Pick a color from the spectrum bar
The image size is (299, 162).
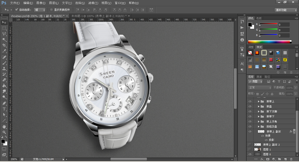[270, 42]
